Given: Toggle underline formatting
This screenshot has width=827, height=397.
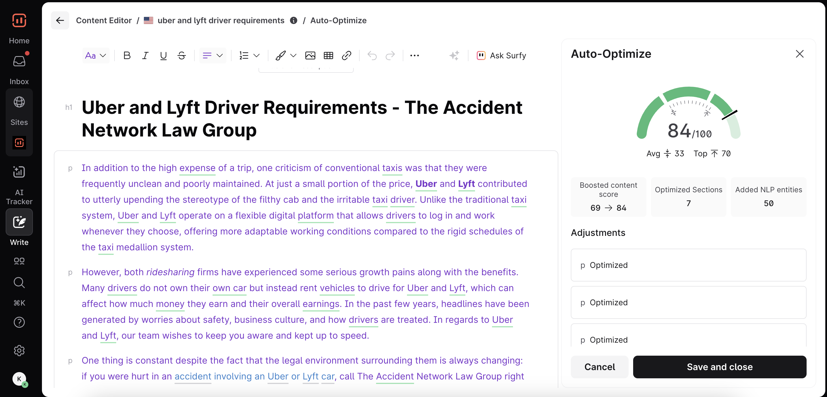Looking at the screenshot, I should coord(164,56).
